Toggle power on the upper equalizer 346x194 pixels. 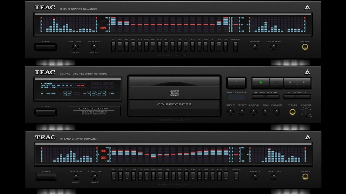pos(45,47)
